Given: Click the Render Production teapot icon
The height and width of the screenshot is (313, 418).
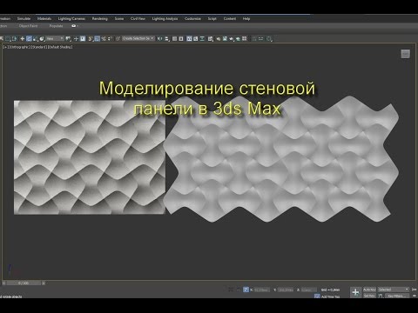Looking at the screenshot, I should (232, 38).
